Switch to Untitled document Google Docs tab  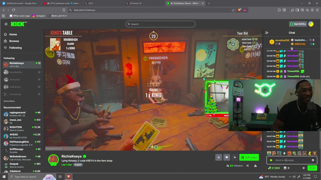tap(20, 3)
